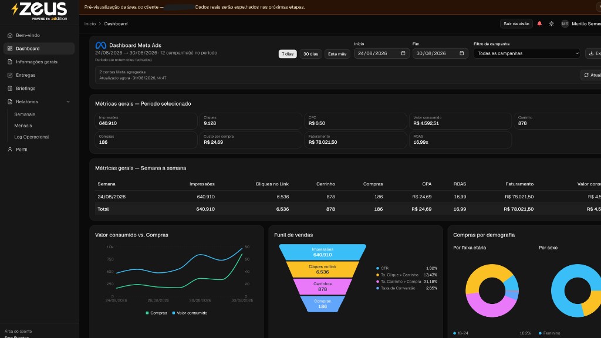
Task: Click the faixa etária donut chart
Action: (x=492, y=290)
